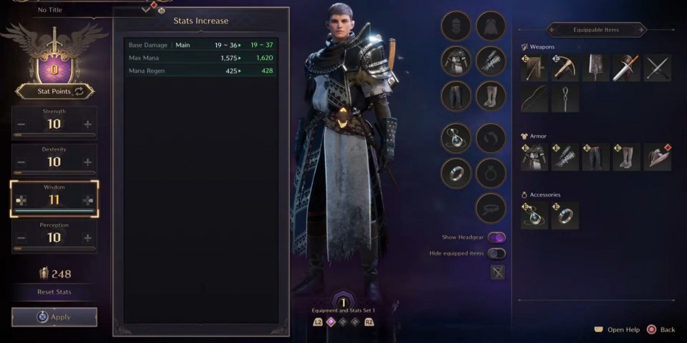Viewport: 687px width, 343px height.
Task: Switch to the second equipment set diamond
Action: pyautogui.click(x=343, y=322)
